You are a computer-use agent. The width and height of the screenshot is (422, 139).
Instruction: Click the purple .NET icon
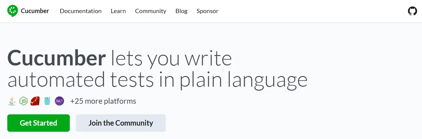[59, 101]
